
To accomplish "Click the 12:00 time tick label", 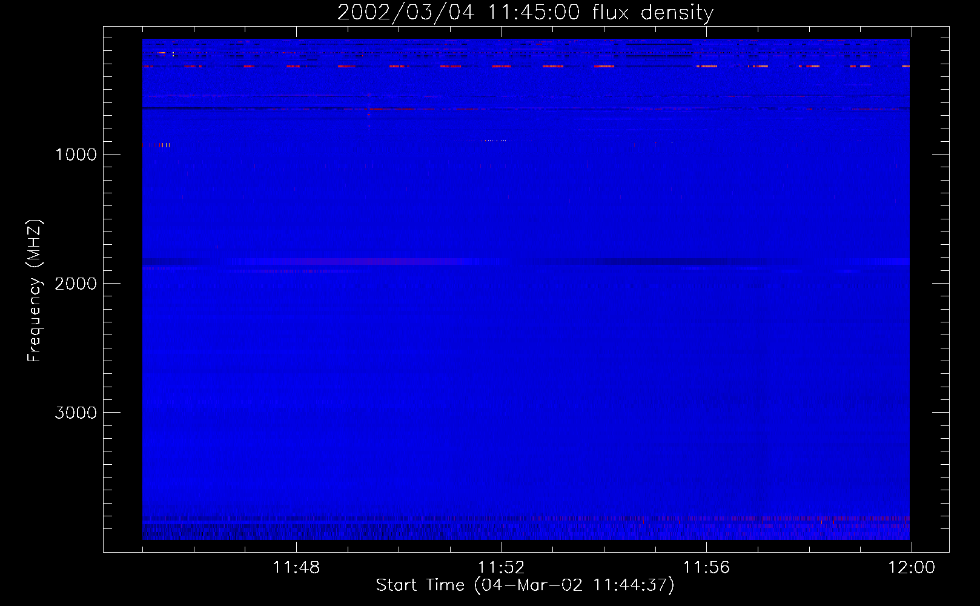I will point(912,568).
